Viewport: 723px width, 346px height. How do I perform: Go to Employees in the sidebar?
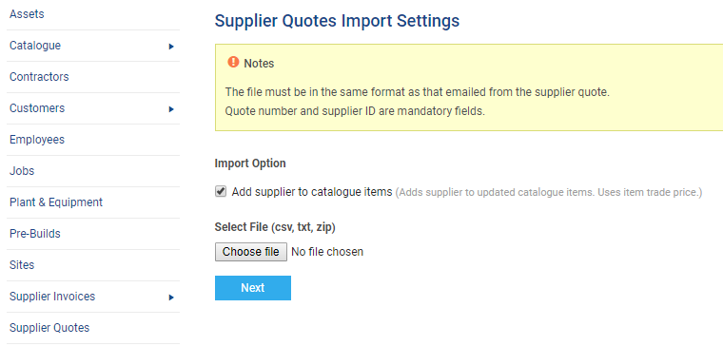(x=37, y=140)
